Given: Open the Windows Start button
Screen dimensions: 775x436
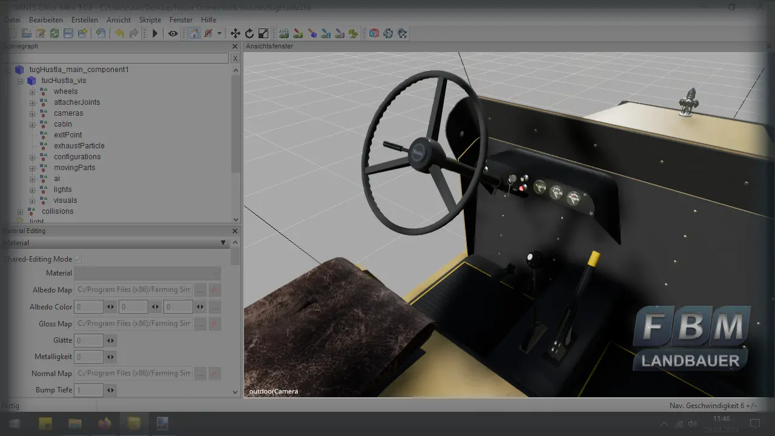Looking at the screenshot, I should pyautogui.click(x=13, y=423).
